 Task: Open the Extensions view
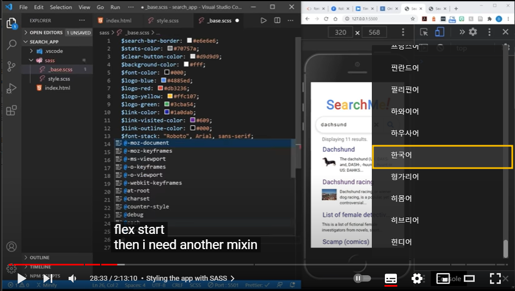pos(11,110)
